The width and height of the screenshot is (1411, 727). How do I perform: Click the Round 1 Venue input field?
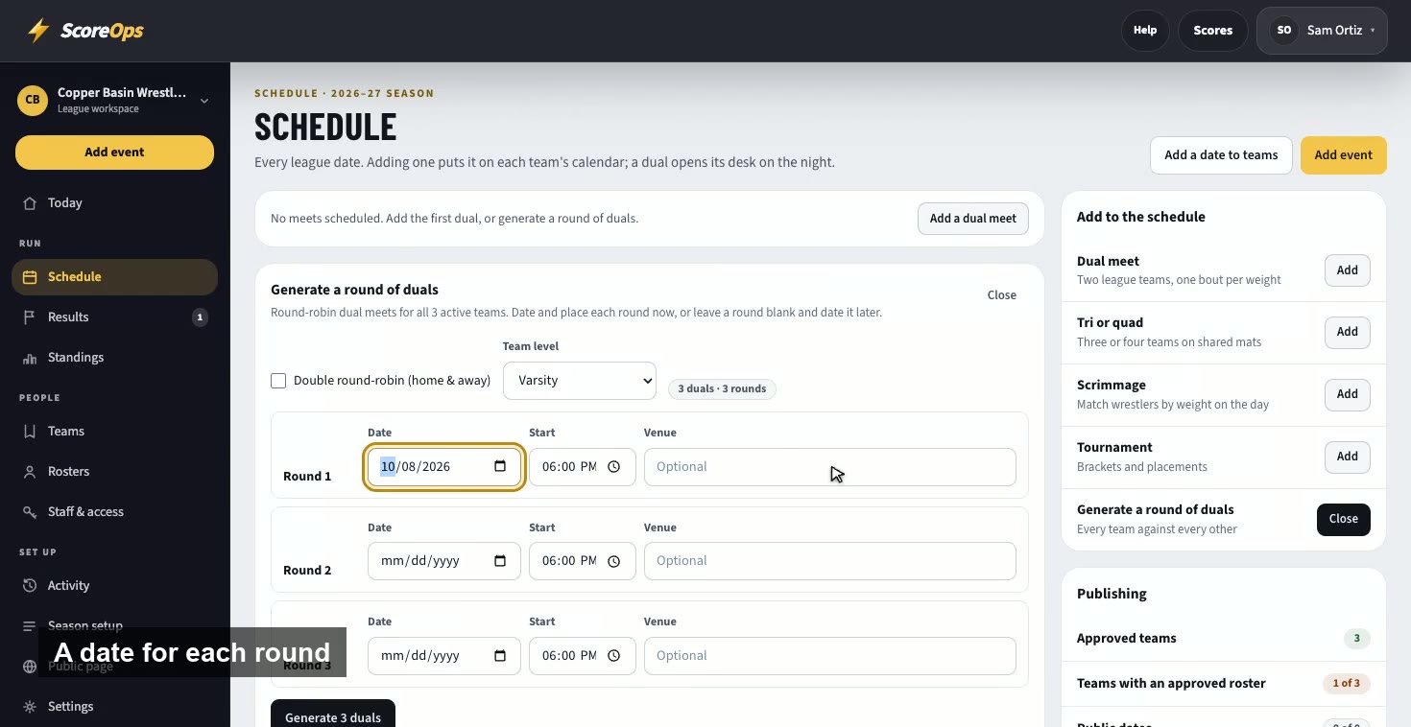[830, 467]
